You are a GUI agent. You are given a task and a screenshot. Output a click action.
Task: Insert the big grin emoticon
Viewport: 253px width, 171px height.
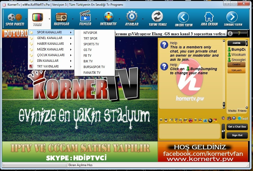(166, 120)
